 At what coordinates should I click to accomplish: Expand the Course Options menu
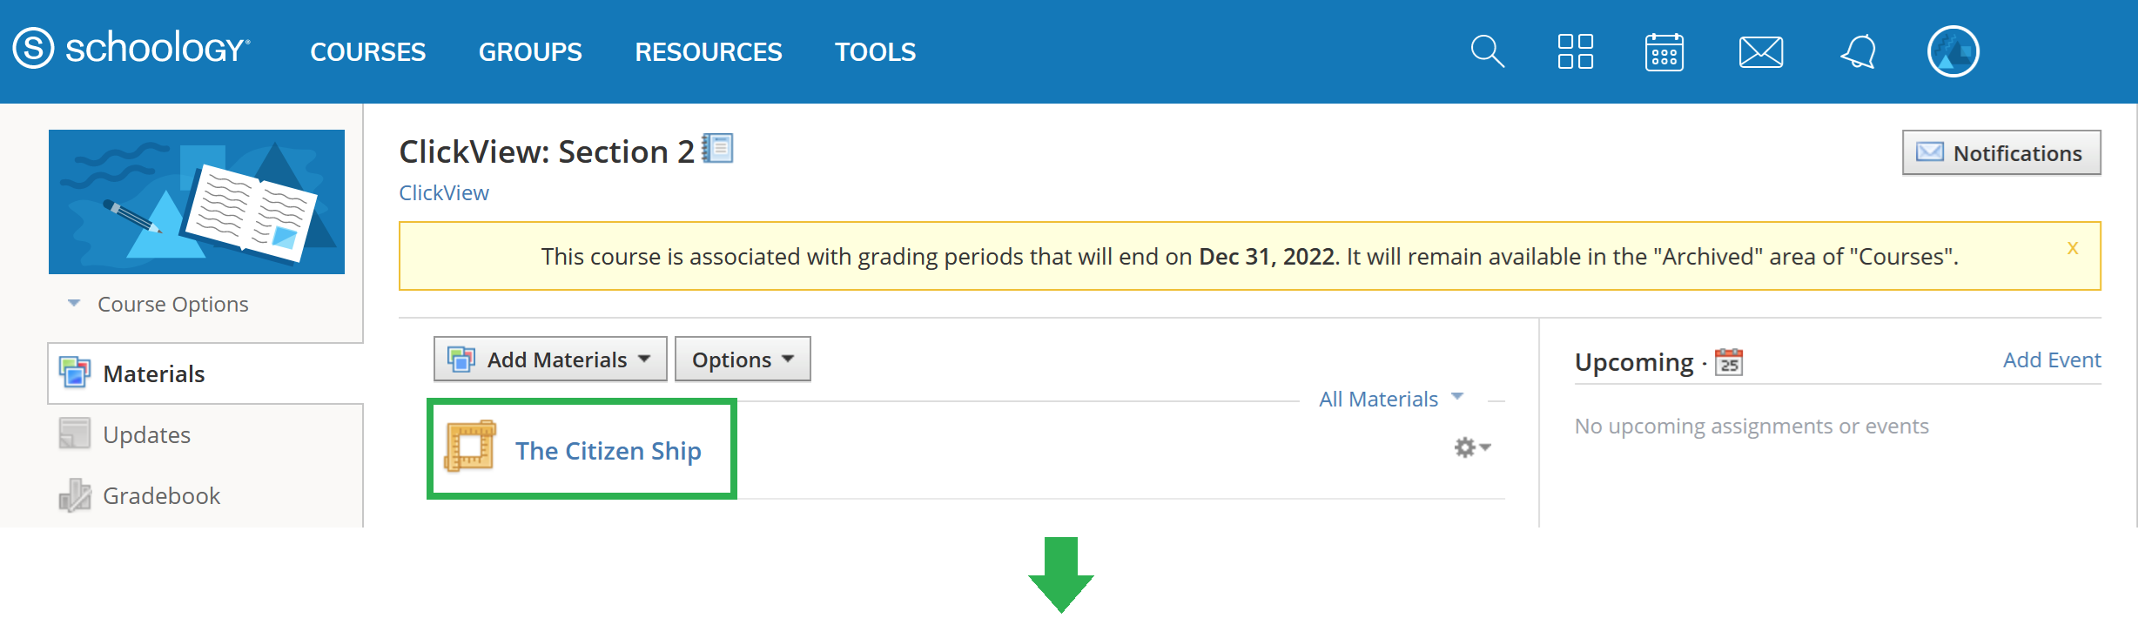(x=158, y=304)
